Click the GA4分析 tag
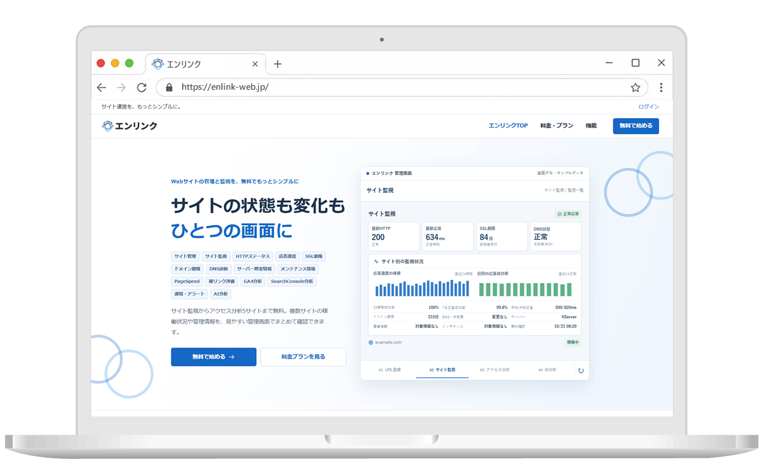The height and width of the screenshot is (474, 759). coord(253,281)
